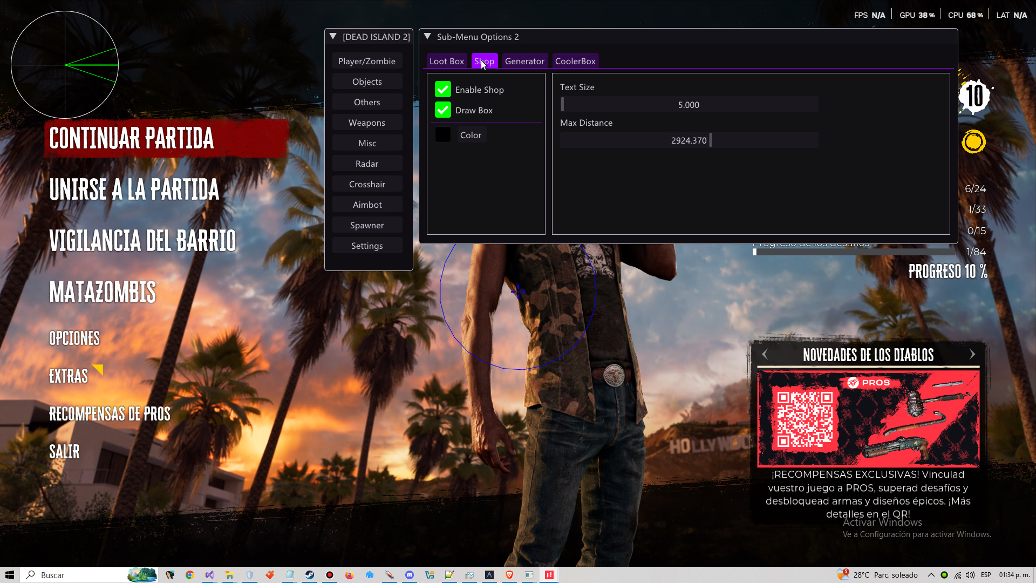This screenshot has width=1036, height=583.
Task: Select Aimbot in the cheat menu
Action: (367, 204)
